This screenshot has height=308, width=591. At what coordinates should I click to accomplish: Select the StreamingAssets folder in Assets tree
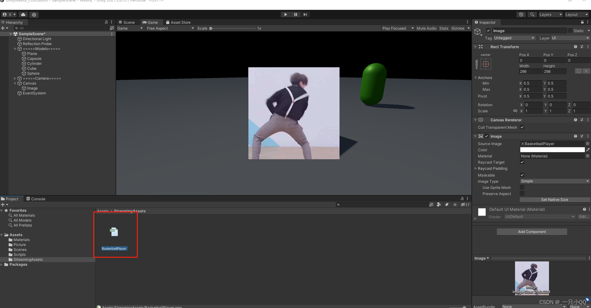tap(28, 260)
